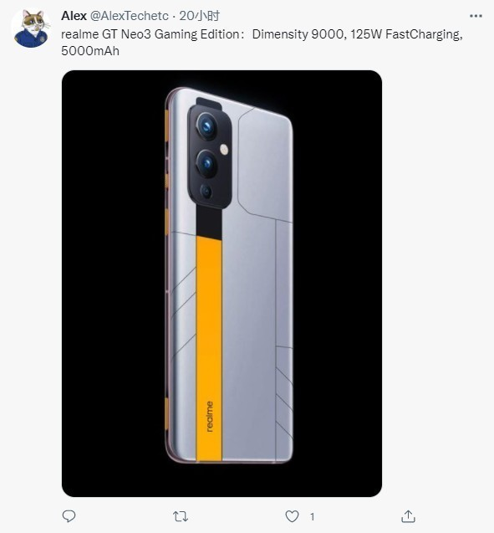Open the Alex display name profile link
This screenshot has width=494, height=533.
[74, 16]
